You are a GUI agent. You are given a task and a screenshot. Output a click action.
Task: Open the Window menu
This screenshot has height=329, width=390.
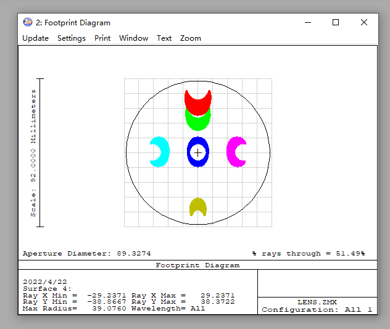pyautogui.click(x=133, y=38)
